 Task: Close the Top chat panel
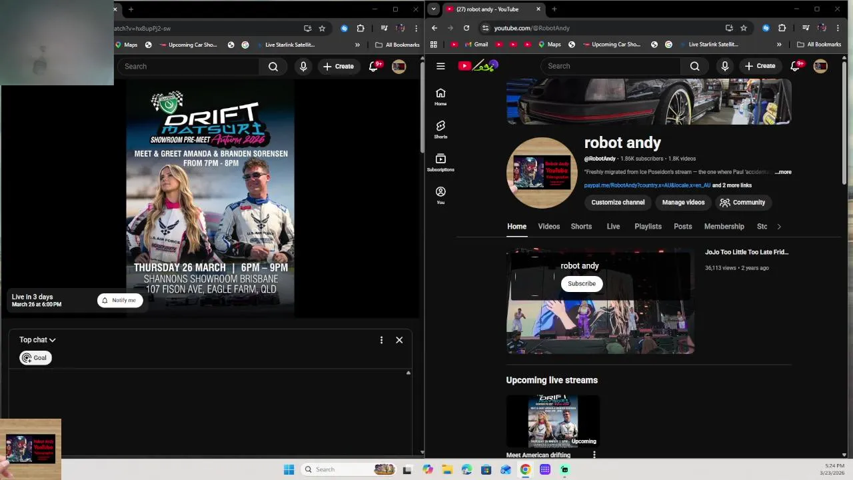[x=399, y=340]
